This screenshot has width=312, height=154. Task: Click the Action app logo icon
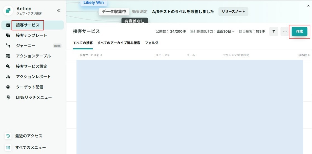(x=8, y=11)
